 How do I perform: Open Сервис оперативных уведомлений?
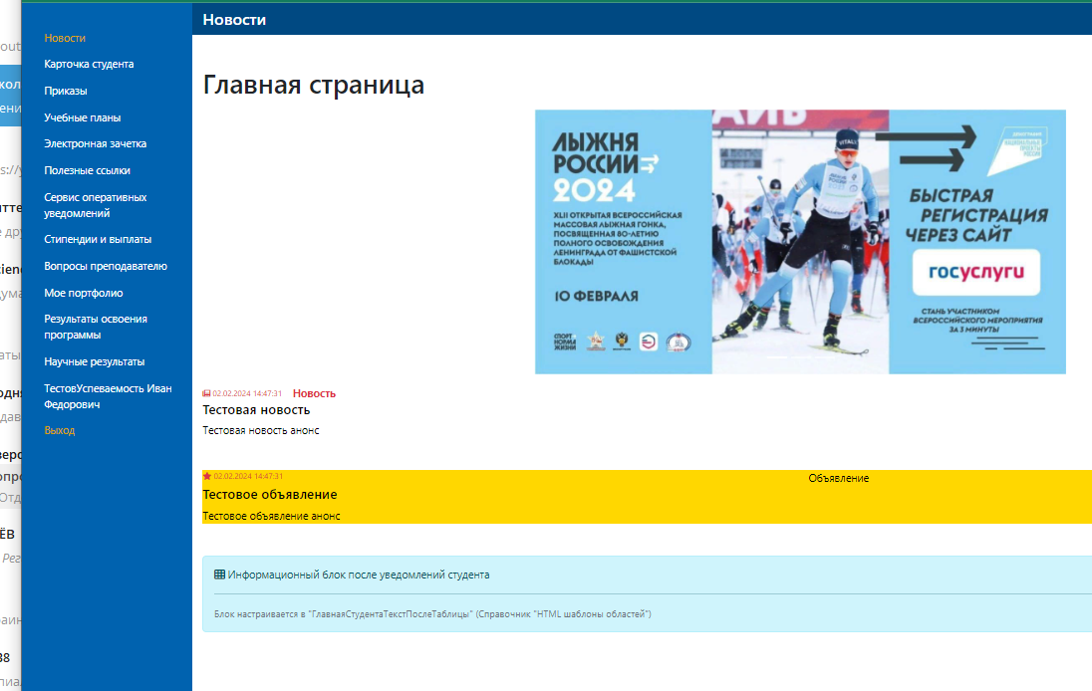click(x=95, y=205)
